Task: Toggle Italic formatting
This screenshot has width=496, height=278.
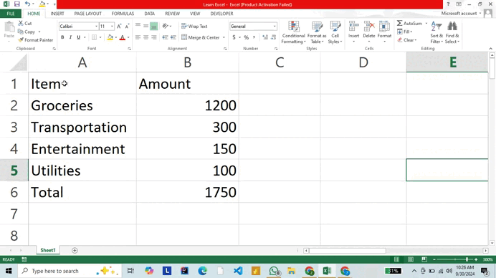Action: click(70, 37)
